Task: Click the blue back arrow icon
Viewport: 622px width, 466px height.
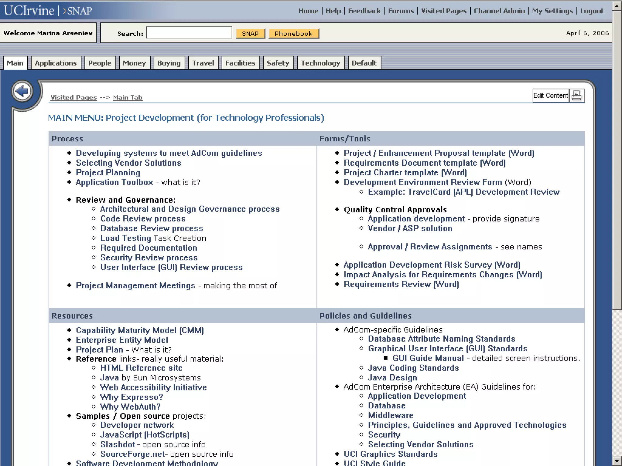Action: (x=22, y=91)
